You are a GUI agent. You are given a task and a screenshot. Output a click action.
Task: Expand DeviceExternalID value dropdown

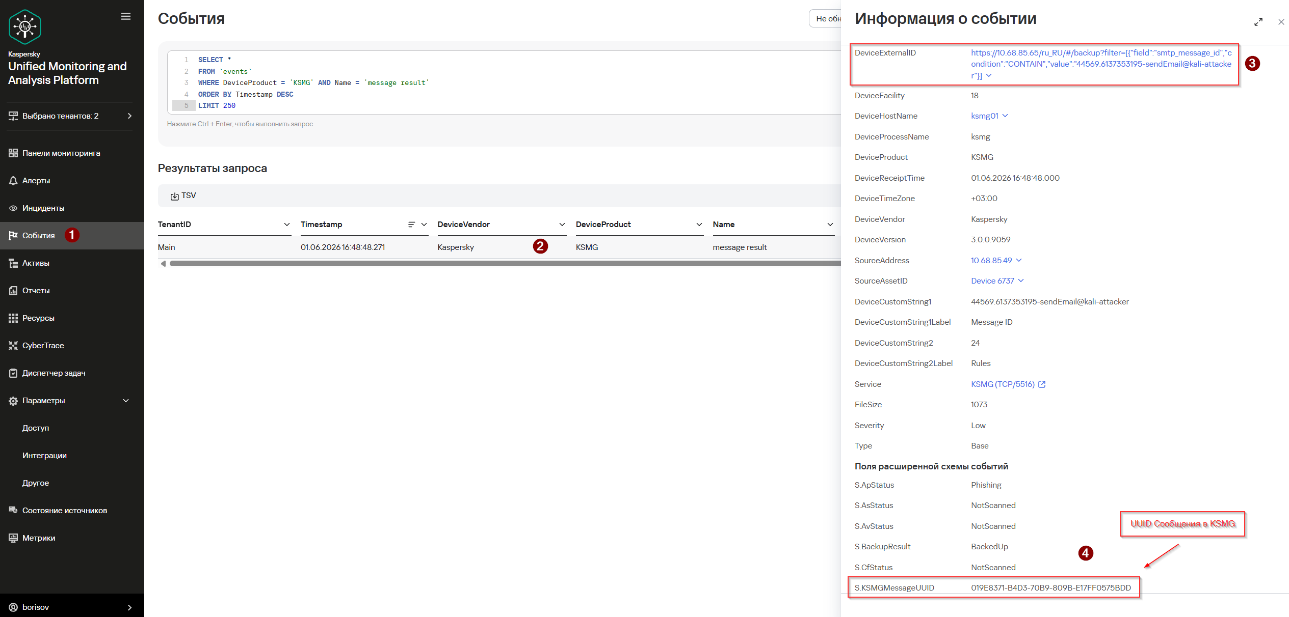coord(989,75)
